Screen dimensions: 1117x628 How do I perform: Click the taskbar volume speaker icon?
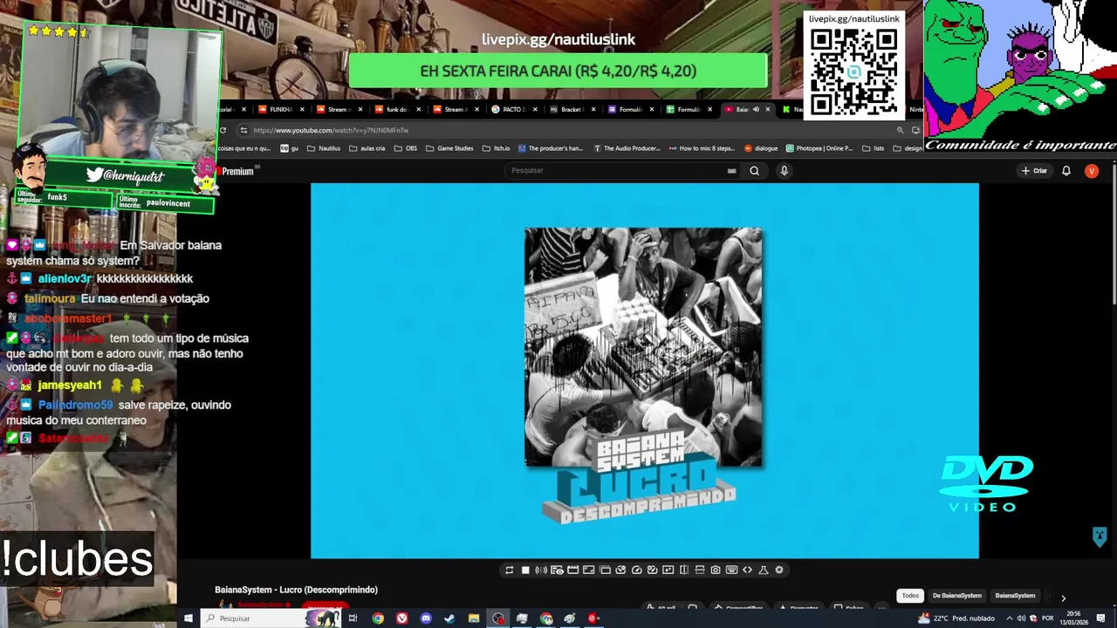click(x=1022, y=618)
